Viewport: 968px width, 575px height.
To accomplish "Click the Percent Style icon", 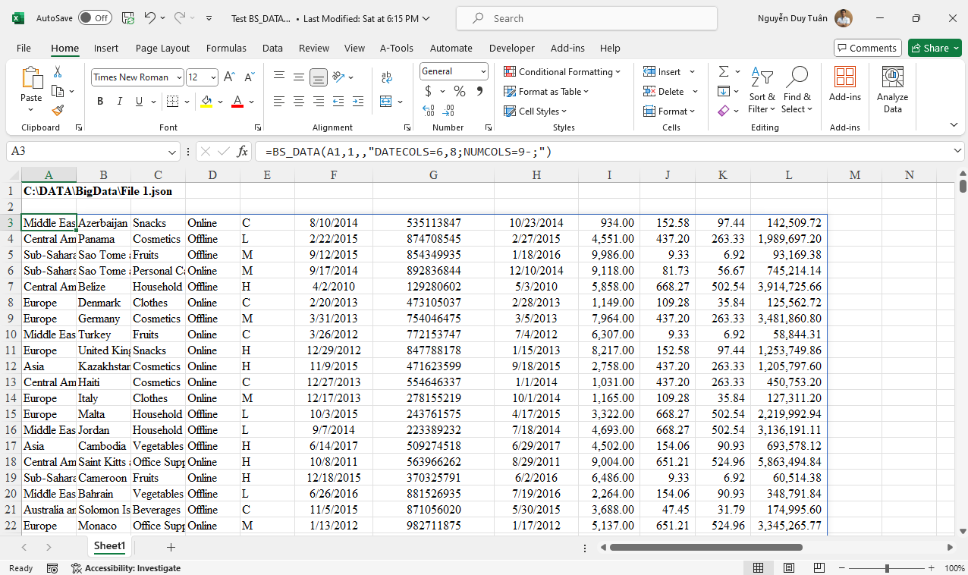I will (x=459, y=91).
